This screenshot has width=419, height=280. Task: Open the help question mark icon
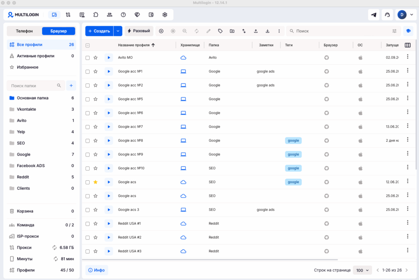[123, 15]
